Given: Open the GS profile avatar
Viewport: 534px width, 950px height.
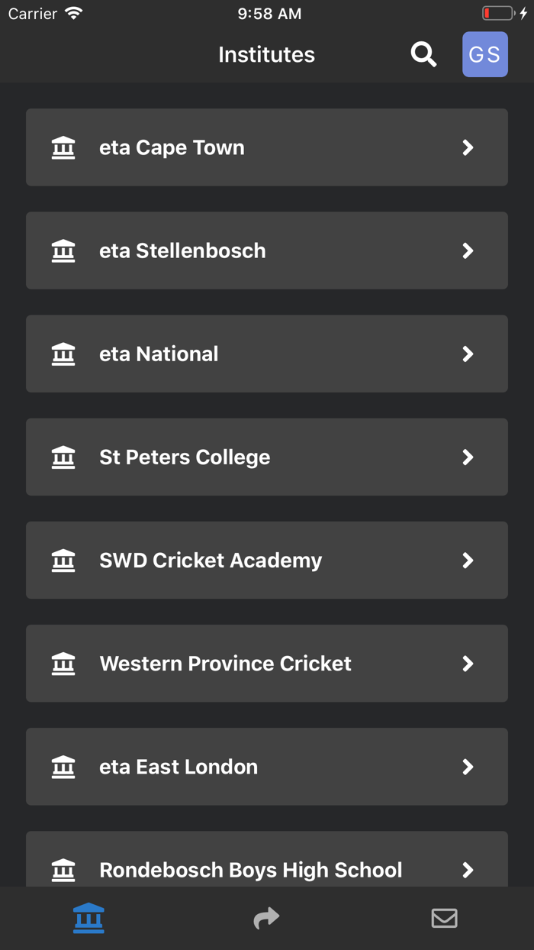Looking at the screenshot, I should click(484, 54).
